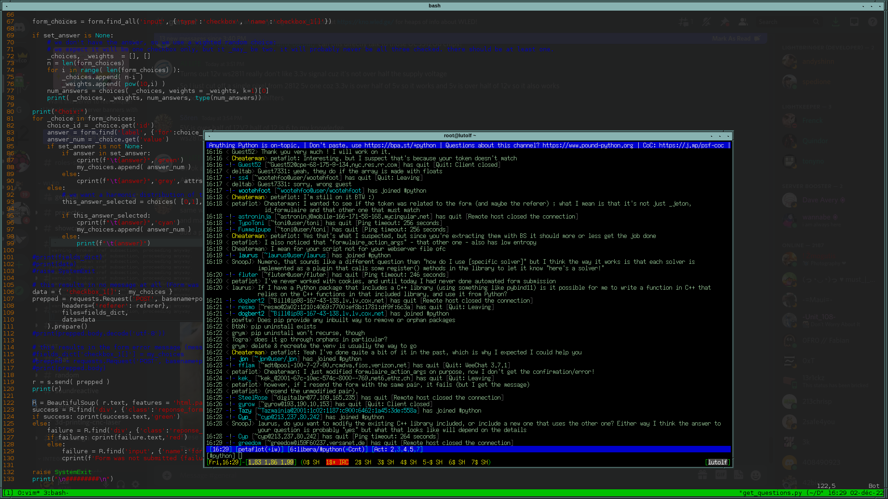Toggle the member list people icon

click(743, 22)
